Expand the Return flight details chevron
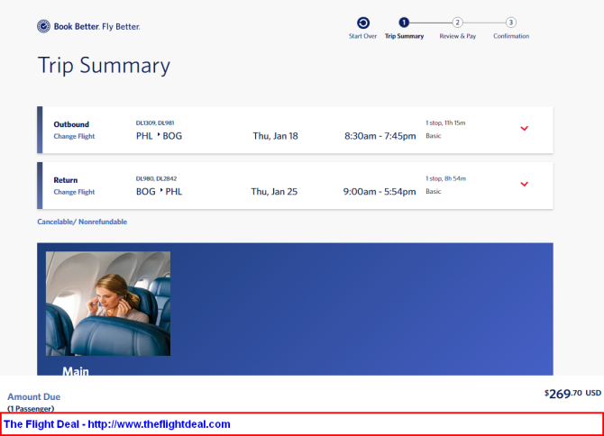The image size is (604, 436). [x=524, y=185]
